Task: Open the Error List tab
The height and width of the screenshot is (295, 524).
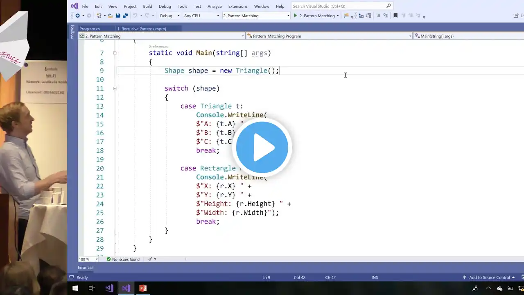Action: (x=86, y=268)
